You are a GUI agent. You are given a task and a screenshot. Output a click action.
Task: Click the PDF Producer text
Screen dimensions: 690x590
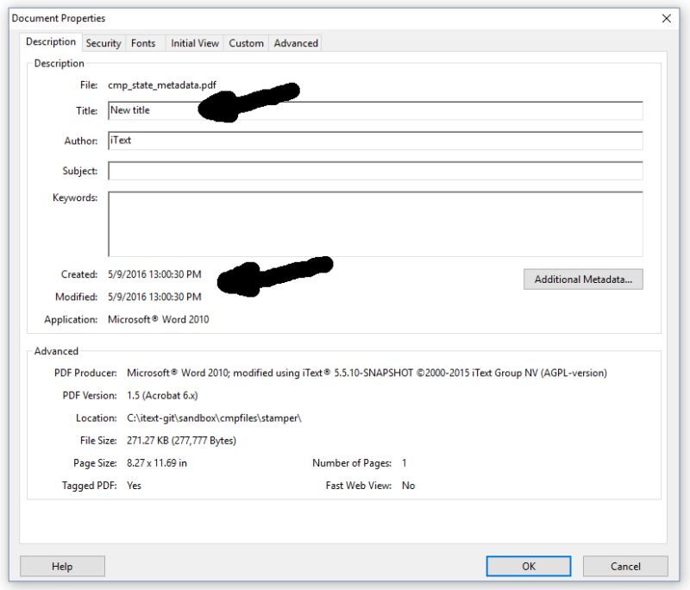[367, 373]
